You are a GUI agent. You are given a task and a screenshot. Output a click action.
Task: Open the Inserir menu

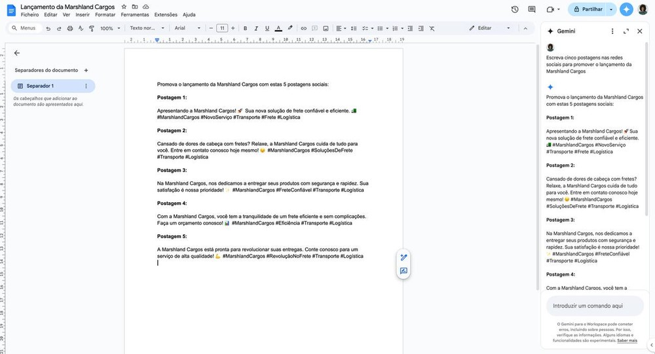83,14
